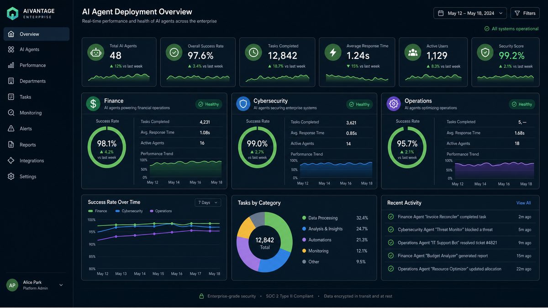Open the Invoice Reconciler completed task entry
Viewport: 548px width, 308px height.
coord(459,217)
